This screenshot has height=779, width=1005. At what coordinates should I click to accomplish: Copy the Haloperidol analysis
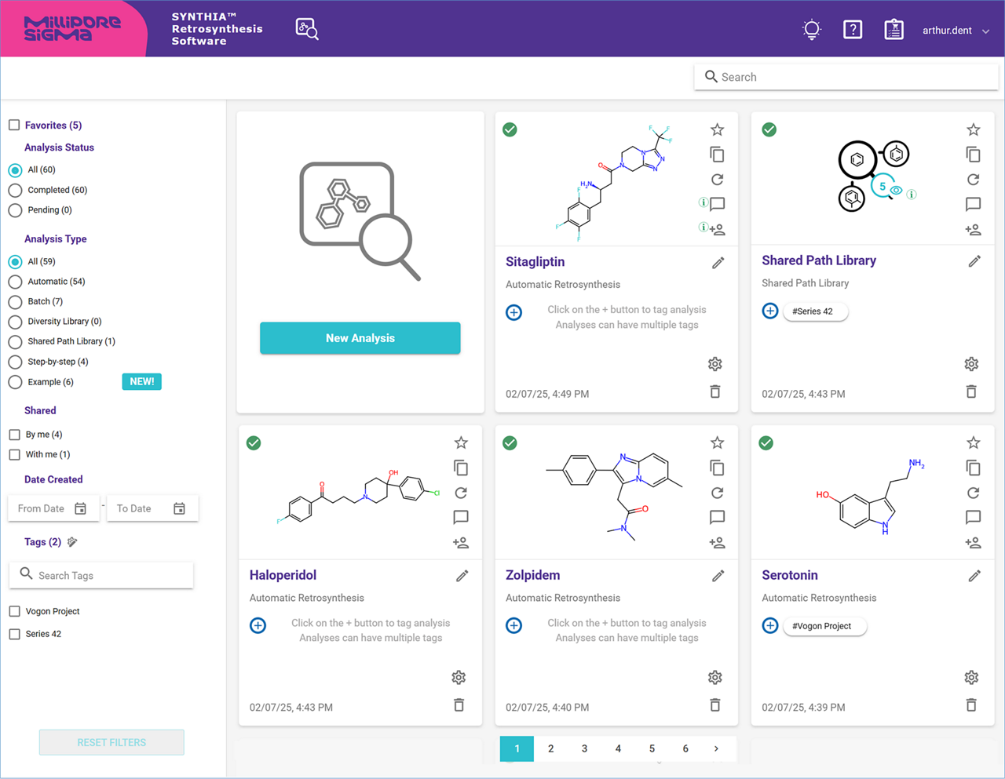click(461, 468)
